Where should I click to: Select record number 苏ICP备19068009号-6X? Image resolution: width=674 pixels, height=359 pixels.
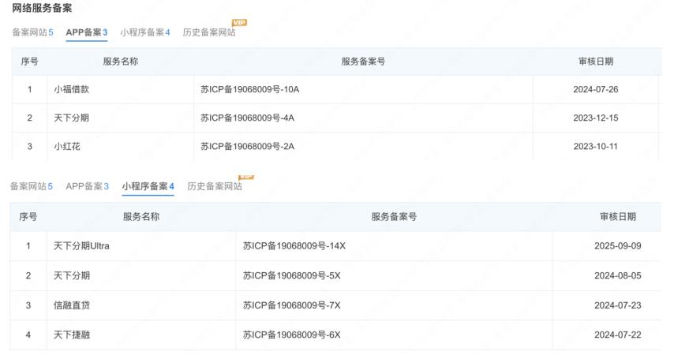click(x=291, y=335)
